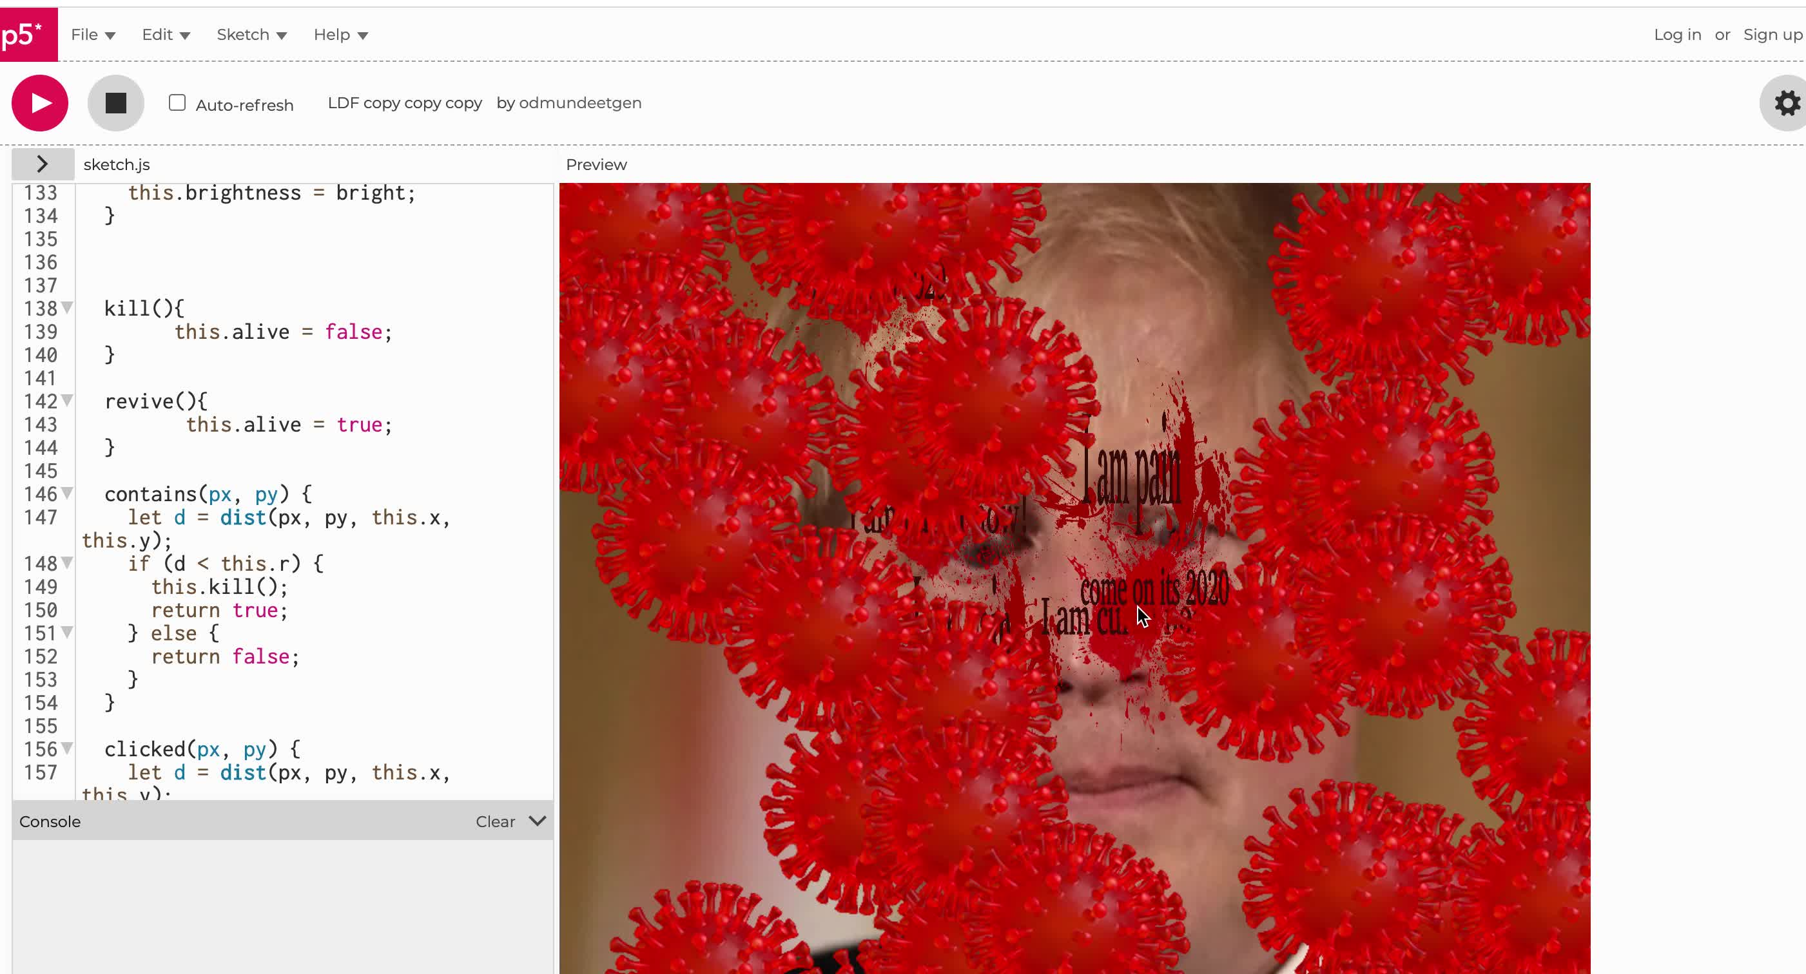The image size is (1806, 974).
Task: Fold the contains() function at line 146
Action: (x=67, y=493)
